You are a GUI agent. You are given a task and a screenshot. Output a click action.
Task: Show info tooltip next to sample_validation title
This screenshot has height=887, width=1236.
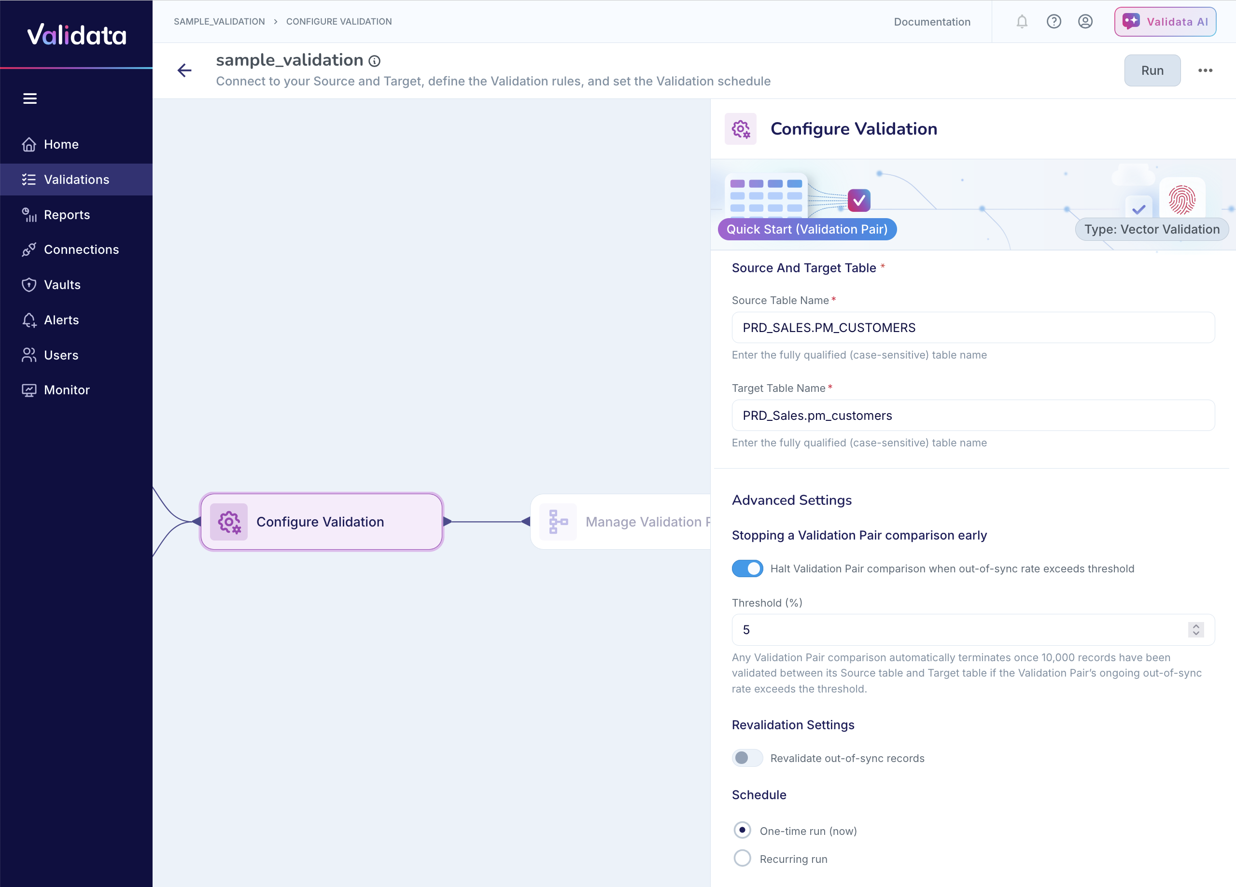[x=374, y=60]
